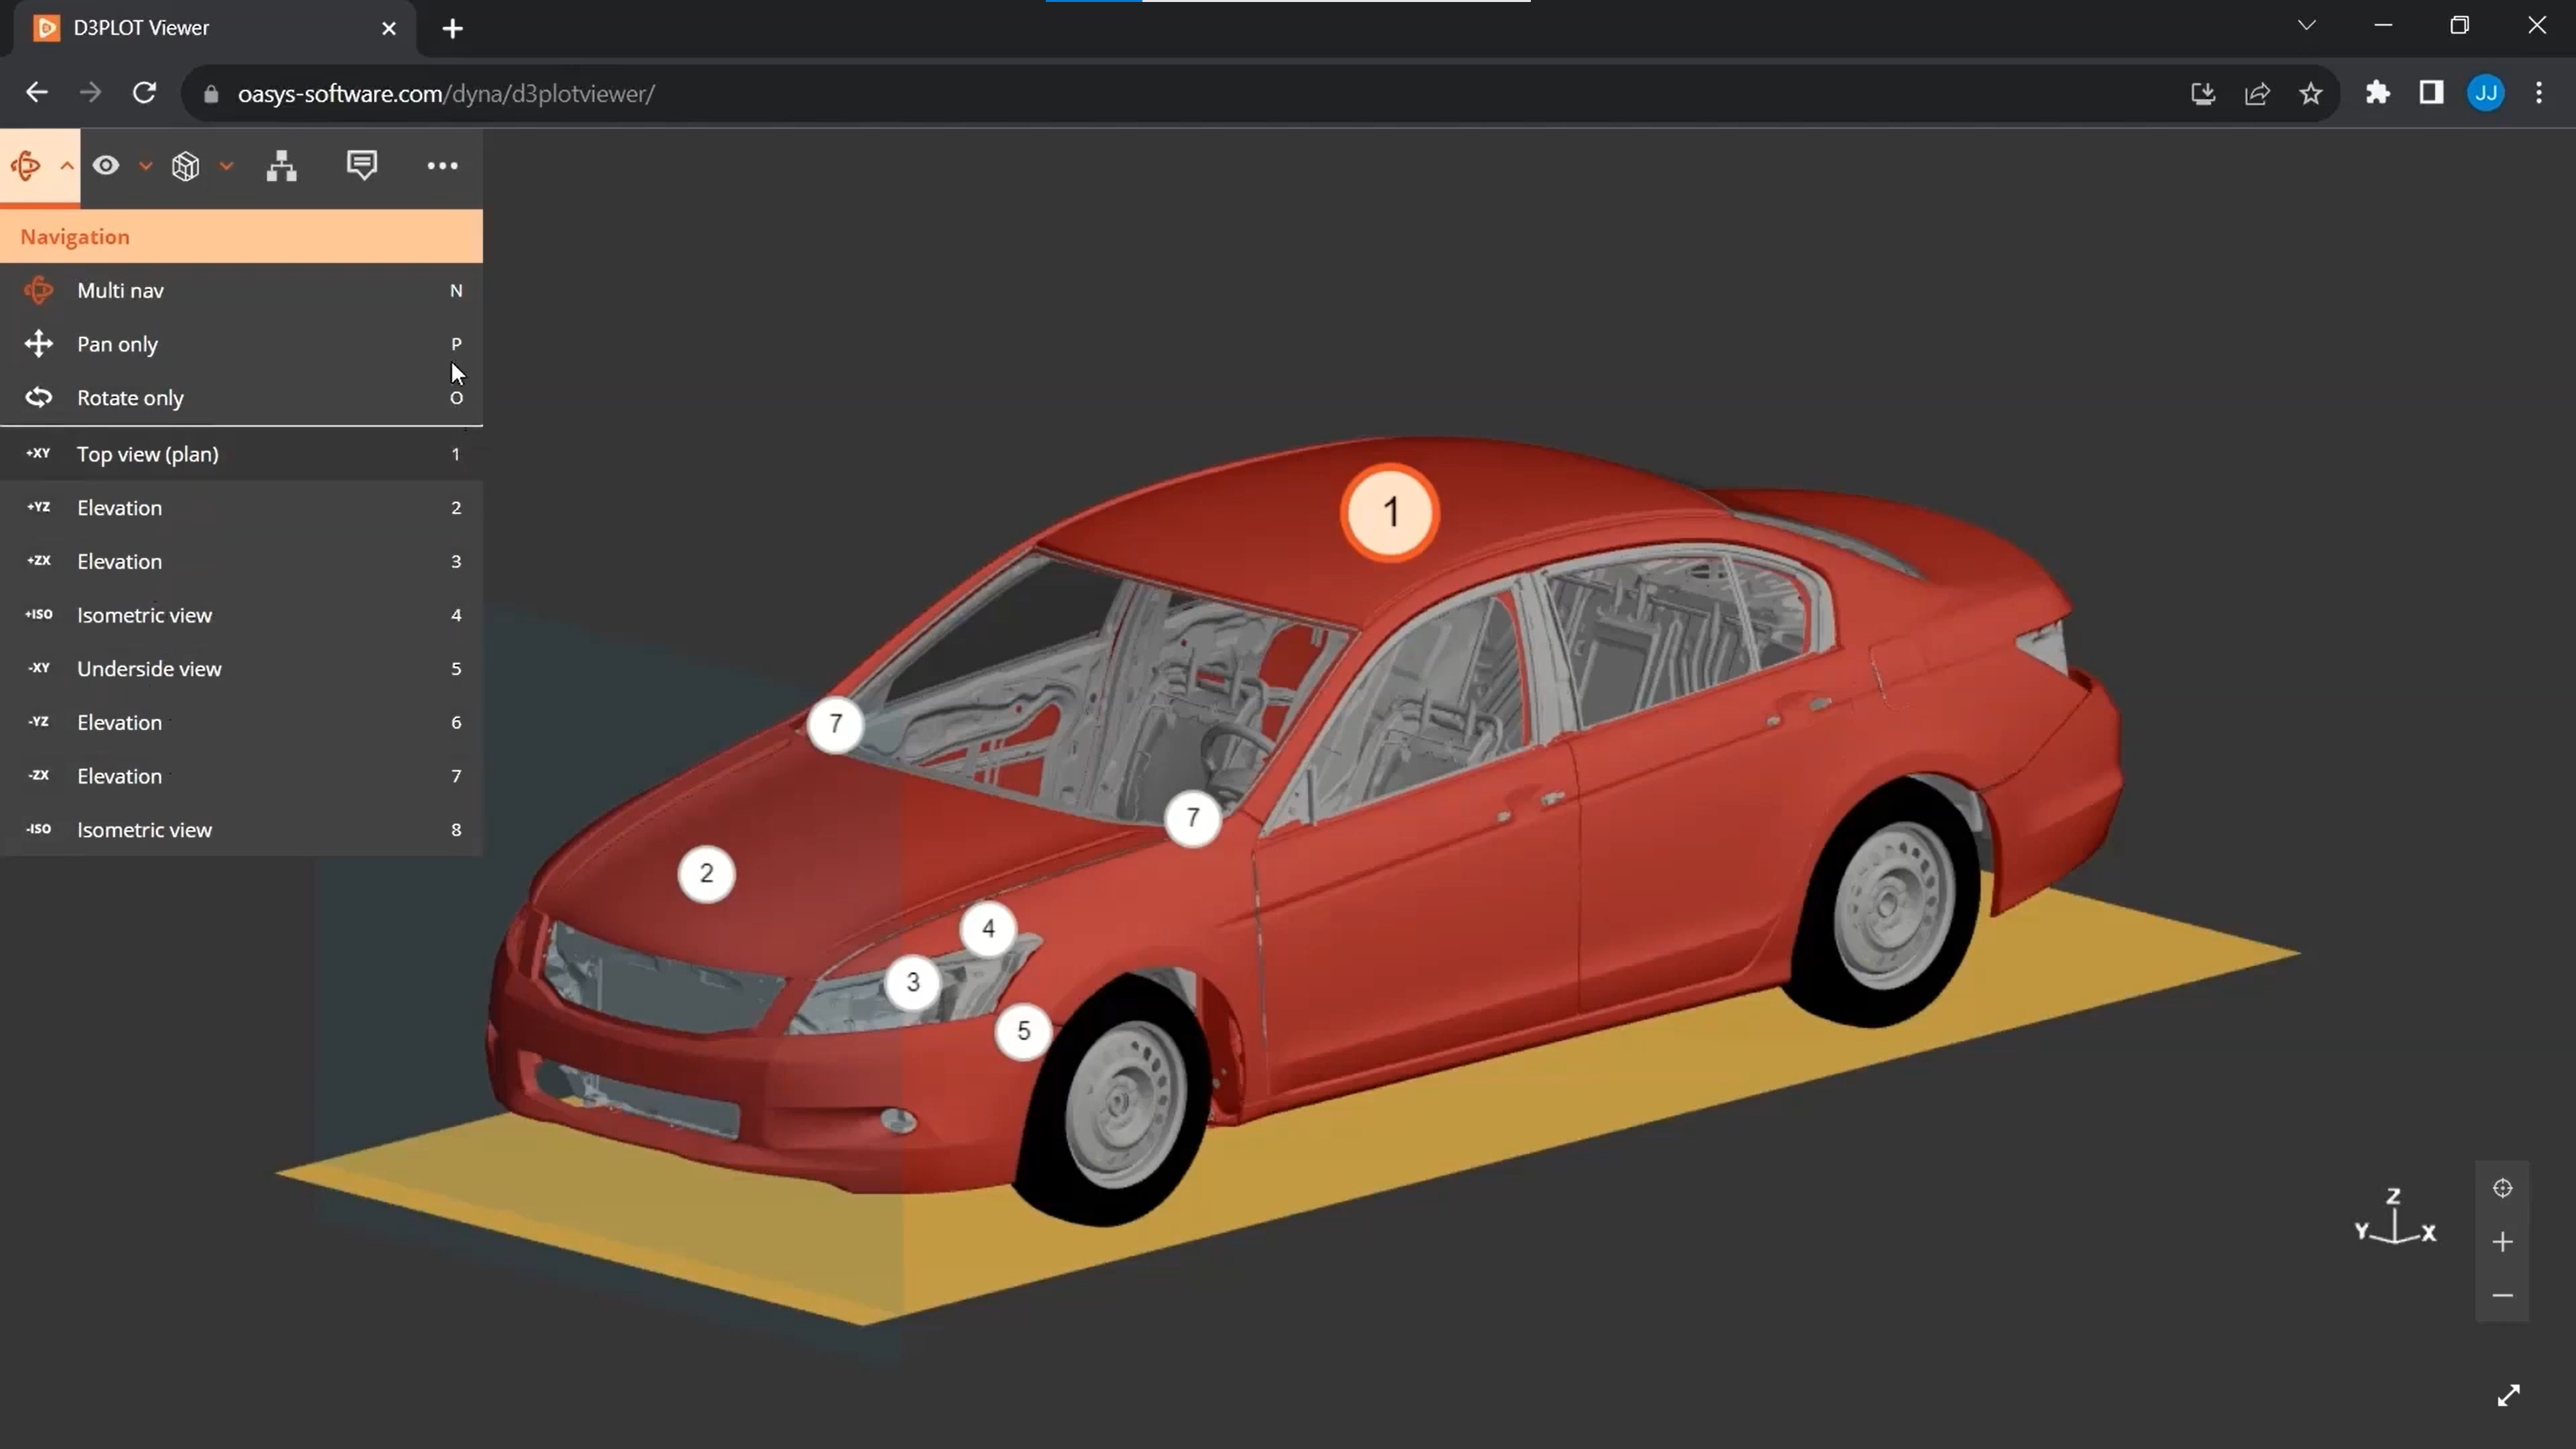Image resolution: width=2576 pixels, height=1449 pixels.
Task: Open the browser extensions puzzle icon
Action: (x=2378, y=93)
